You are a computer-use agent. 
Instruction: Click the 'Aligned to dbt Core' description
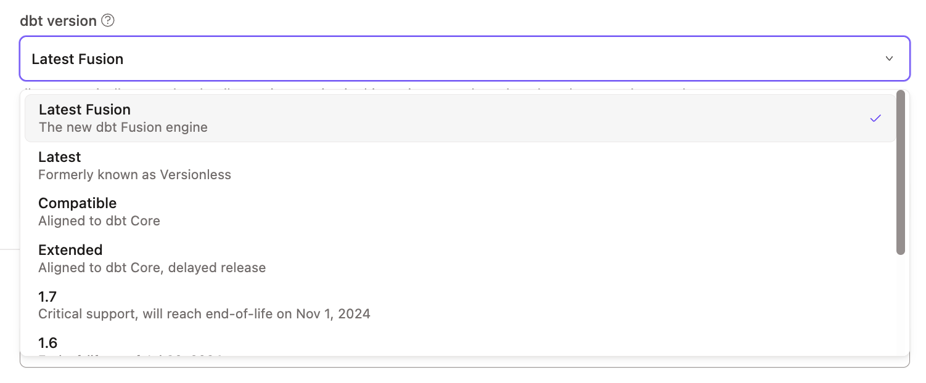tap(99, 220)
